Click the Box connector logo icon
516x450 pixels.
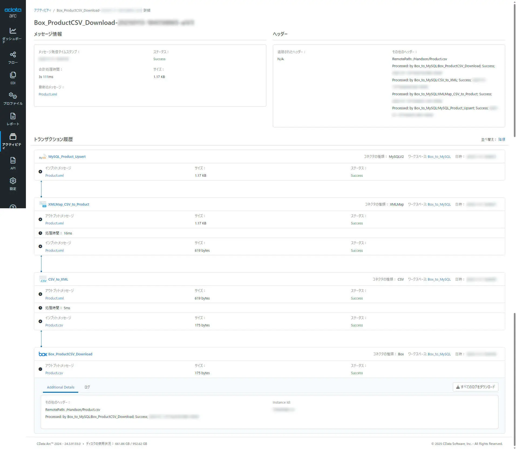point(43,354)
